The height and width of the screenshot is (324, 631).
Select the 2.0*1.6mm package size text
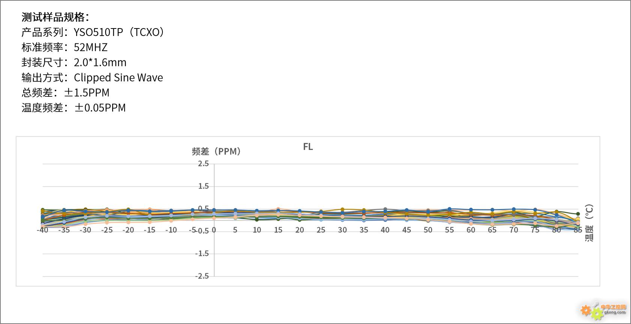(x=100, y=62)
